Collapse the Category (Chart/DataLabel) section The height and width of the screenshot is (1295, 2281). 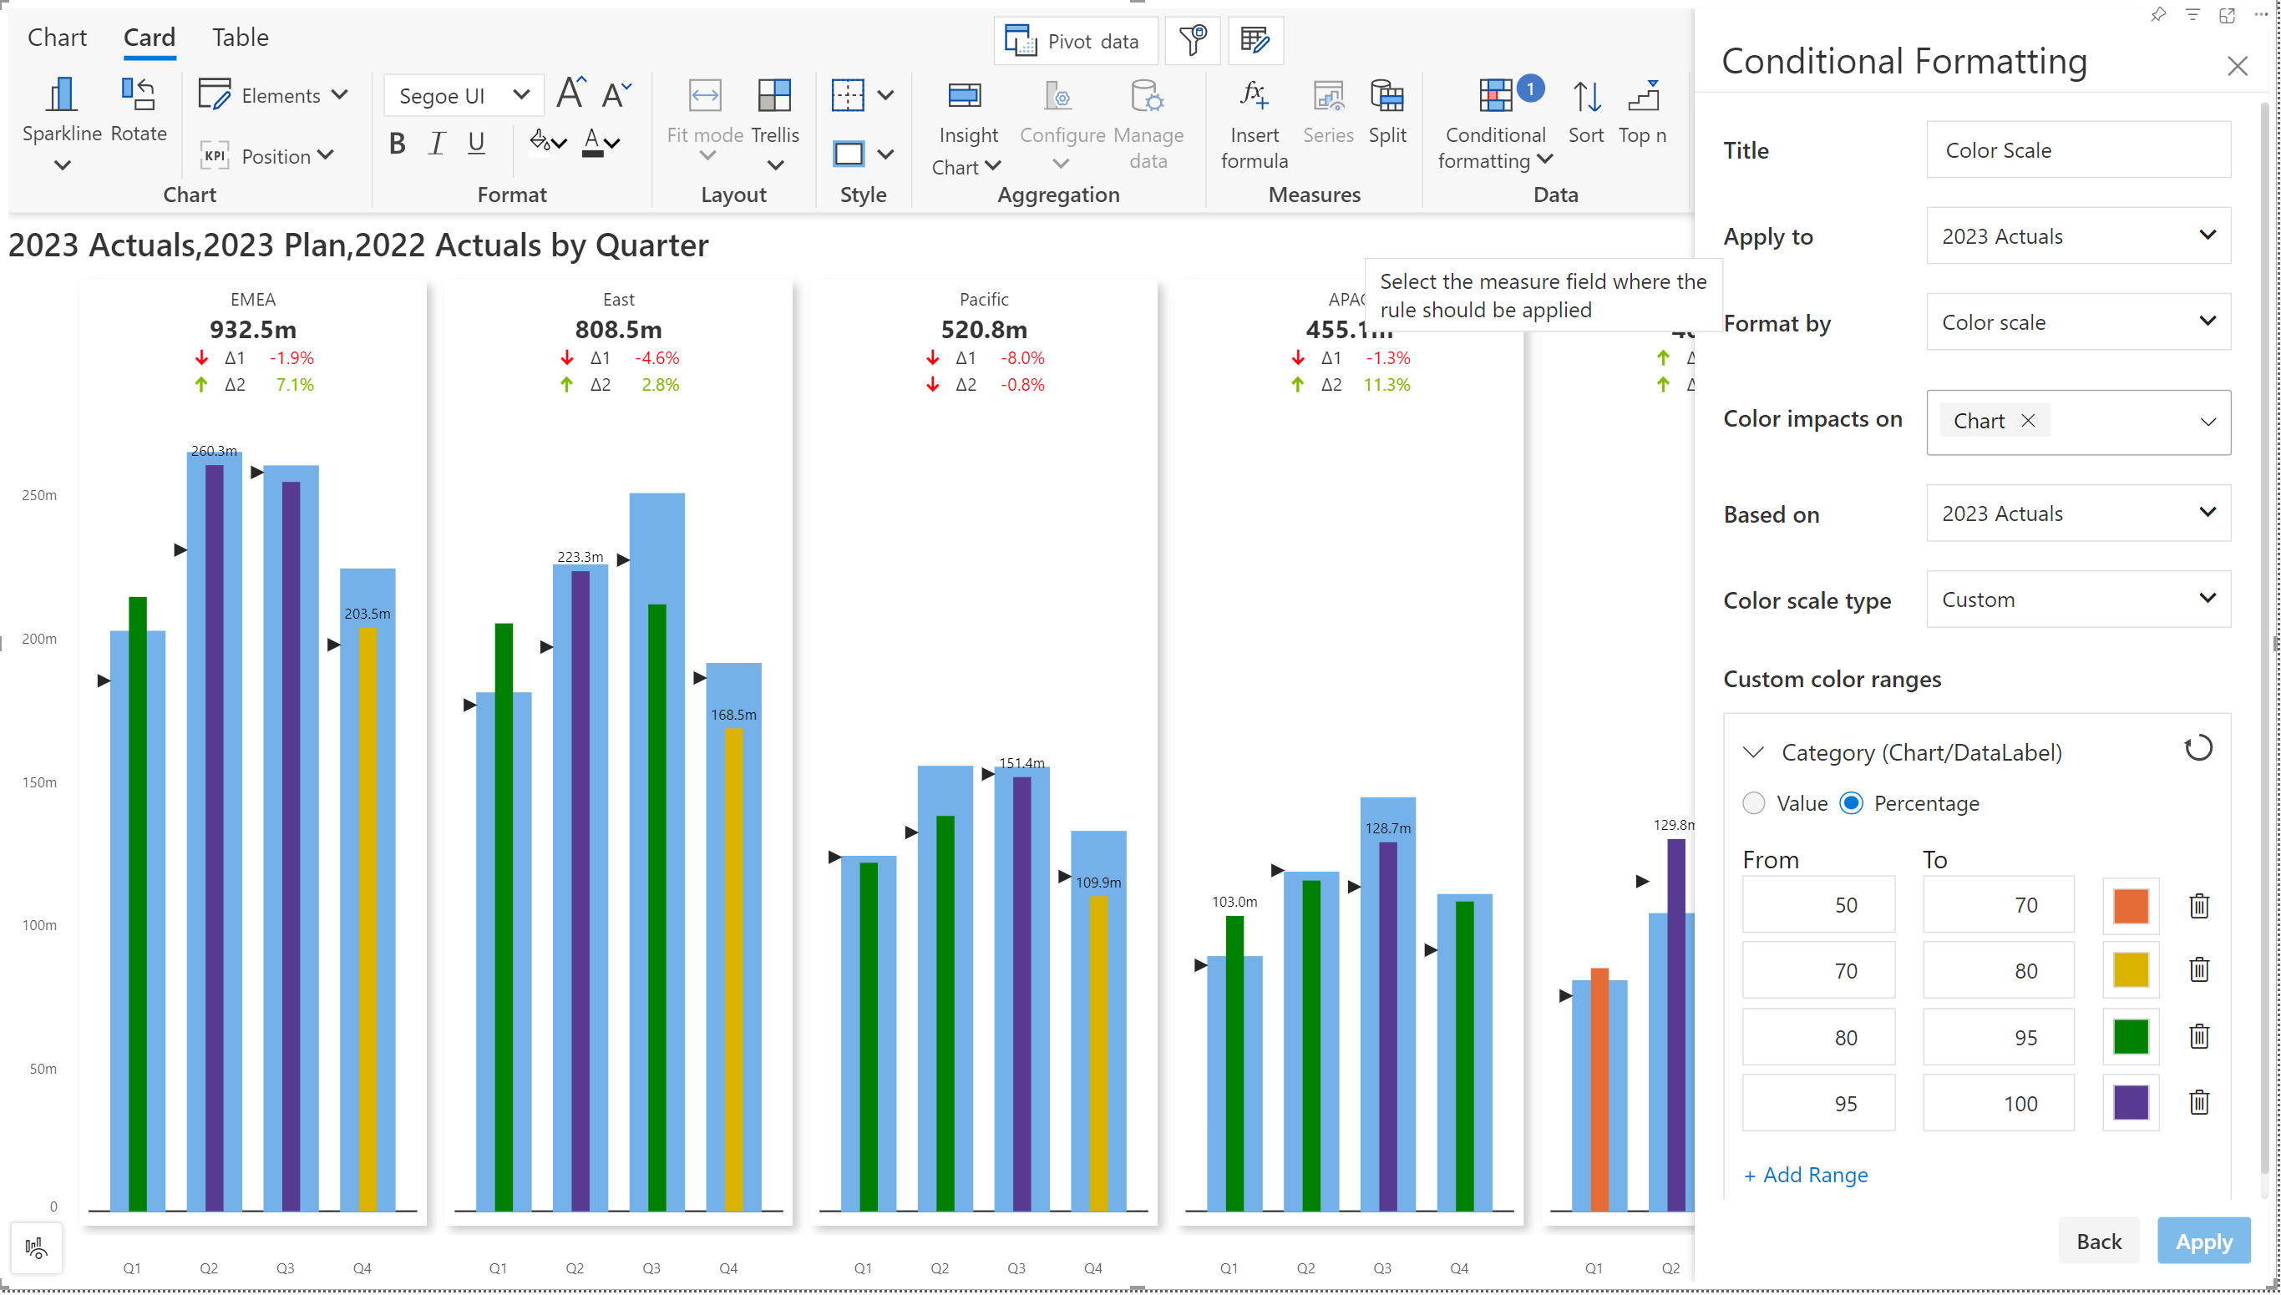tap(1752, 752)
